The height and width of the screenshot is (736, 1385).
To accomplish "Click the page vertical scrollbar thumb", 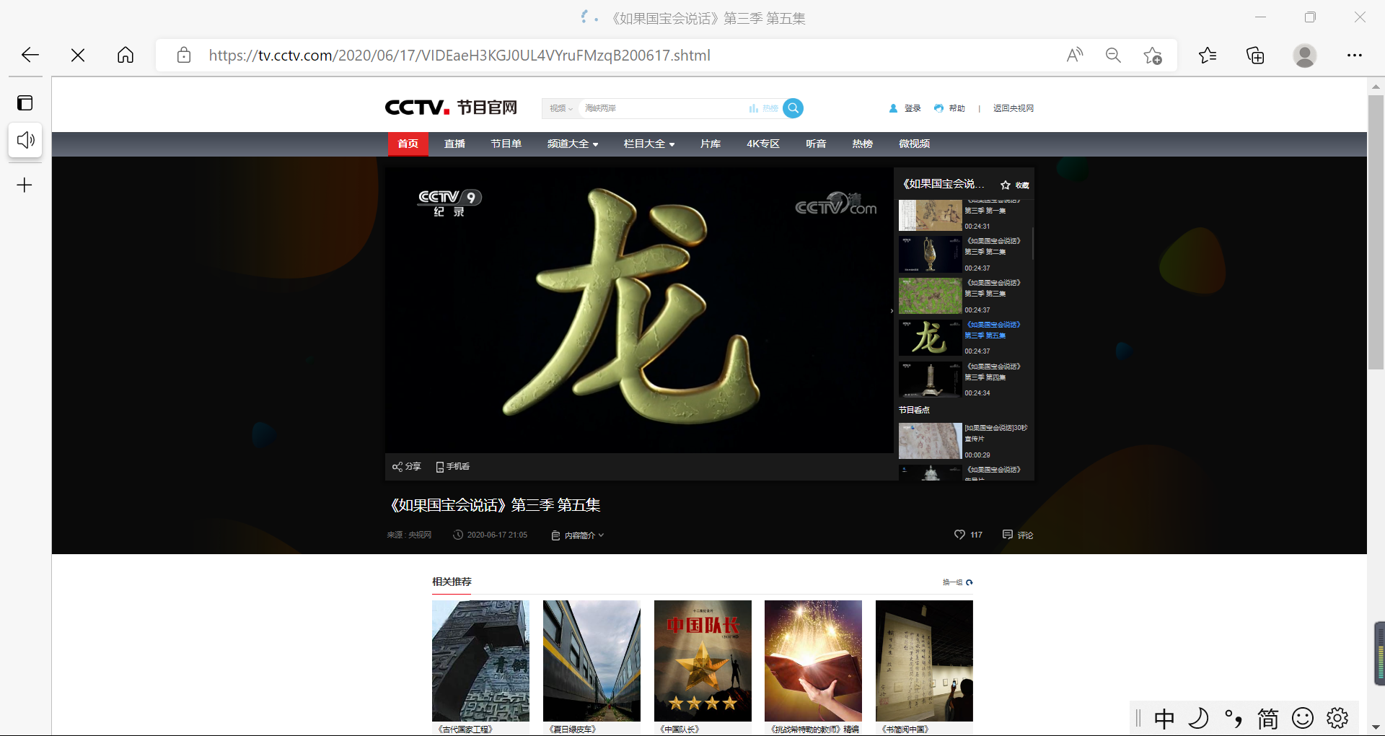I will 1376,231.
